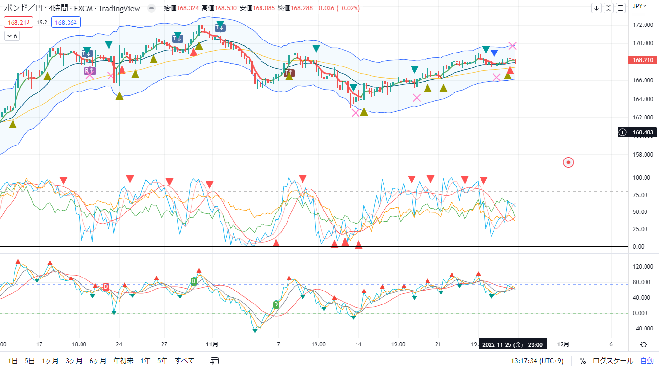
Task: Click the 100.00 oscillator axis label
Action: tap(642, 178)
